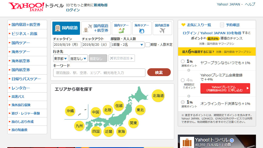Open 国内航空券 in the sidebar
263x148 pixels.
point(27,70)
